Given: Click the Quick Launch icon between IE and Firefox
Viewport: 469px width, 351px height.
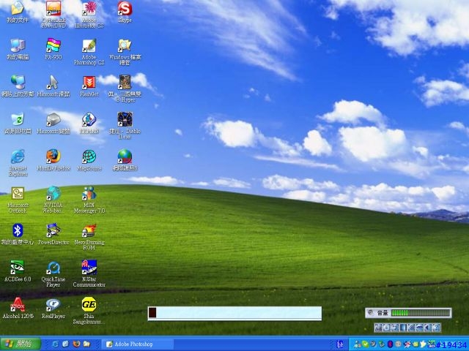Looking at the screenshot, I should pos(66,344).
